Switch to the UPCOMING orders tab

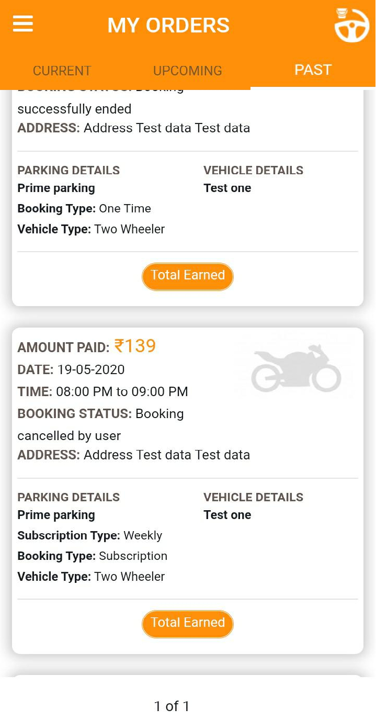point(187,71)
